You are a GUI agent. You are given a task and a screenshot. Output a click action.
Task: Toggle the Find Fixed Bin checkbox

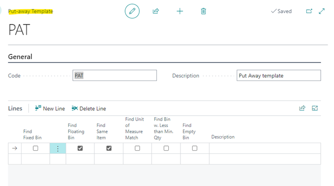pyautogui.click(x=36, y=148)
